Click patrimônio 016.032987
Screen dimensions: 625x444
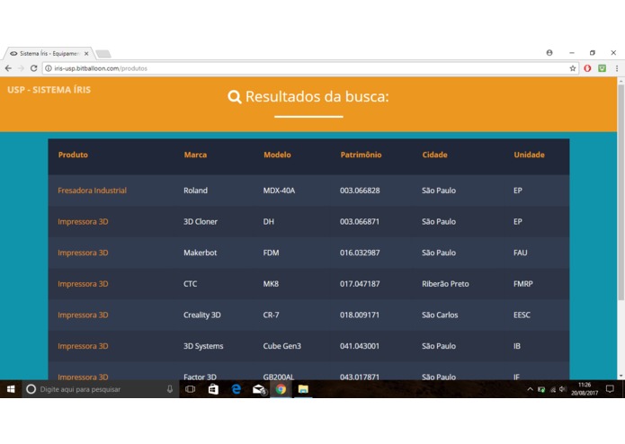pos(360,253)
